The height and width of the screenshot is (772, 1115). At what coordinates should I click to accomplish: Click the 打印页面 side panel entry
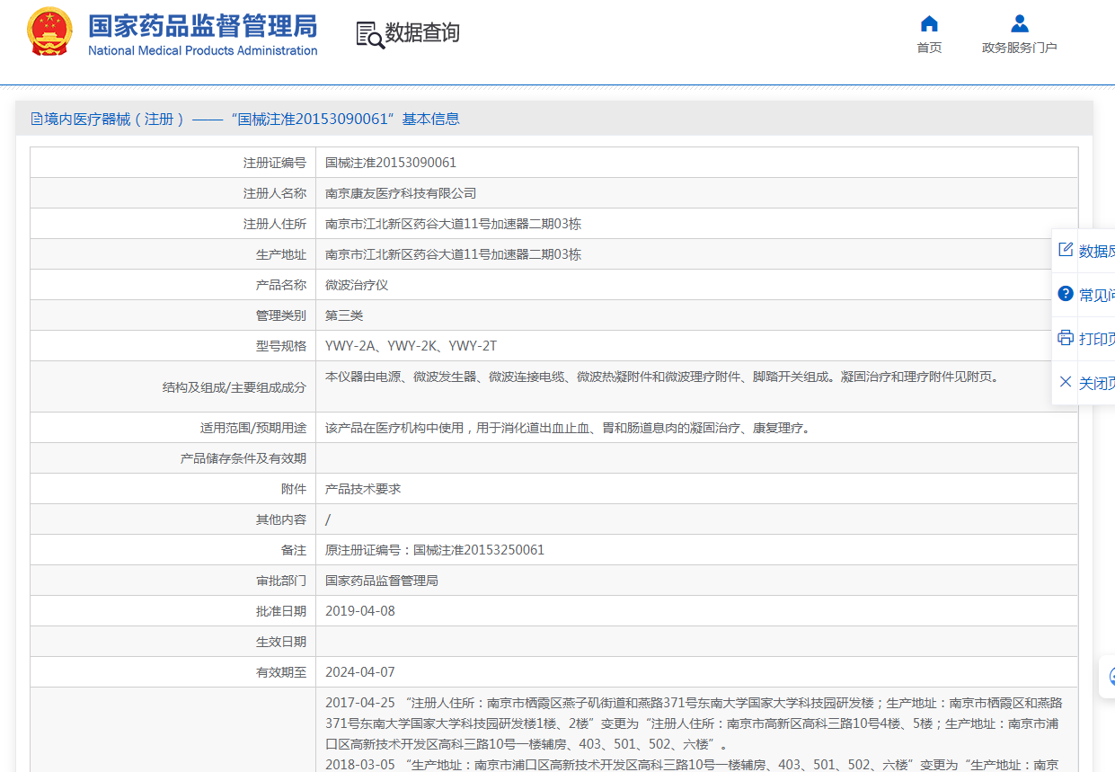1084,339
